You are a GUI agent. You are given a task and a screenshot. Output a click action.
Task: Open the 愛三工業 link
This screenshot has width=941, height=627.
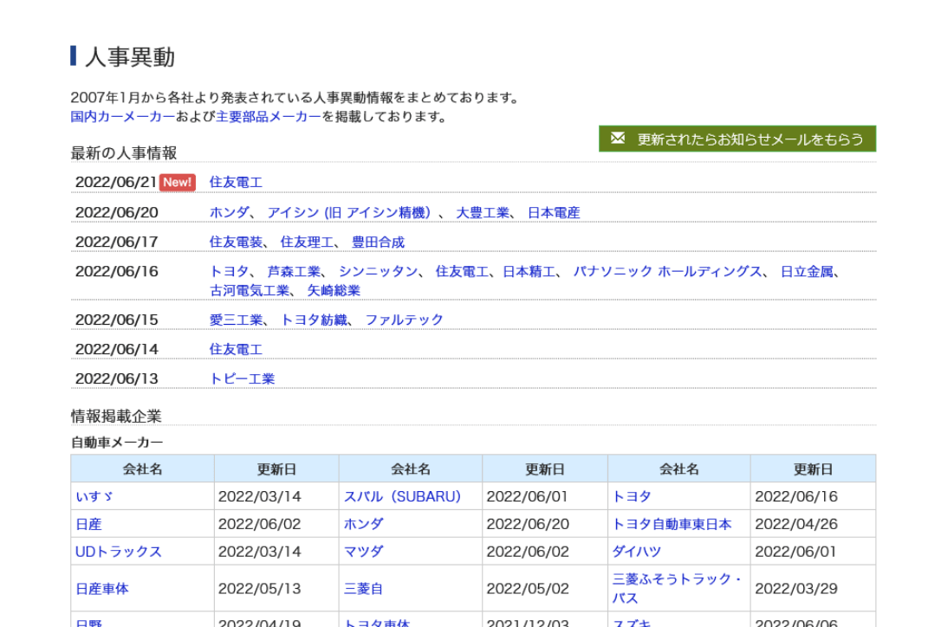tap(236, 320)
